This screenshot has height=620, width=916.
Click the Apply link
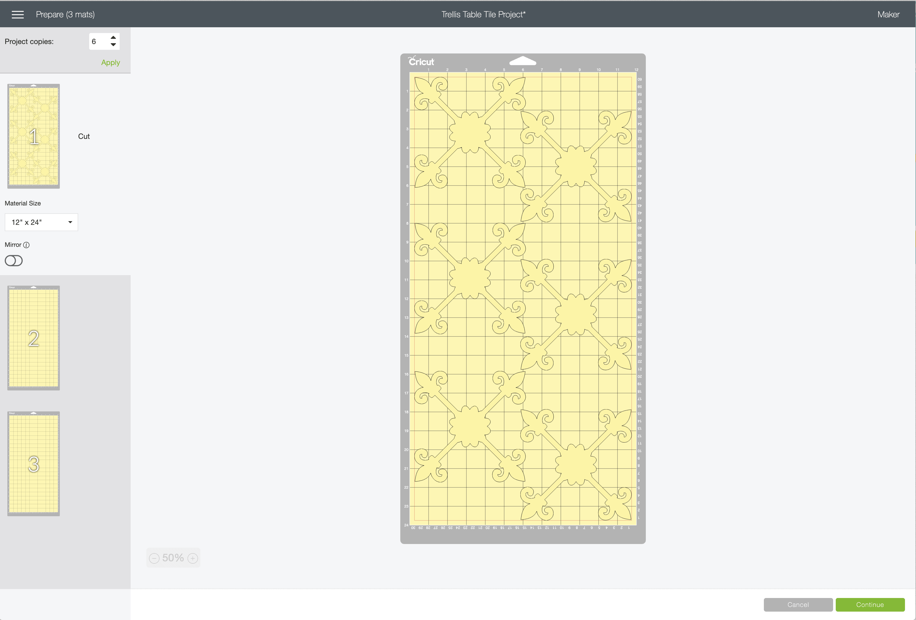(x=110, y=63)
